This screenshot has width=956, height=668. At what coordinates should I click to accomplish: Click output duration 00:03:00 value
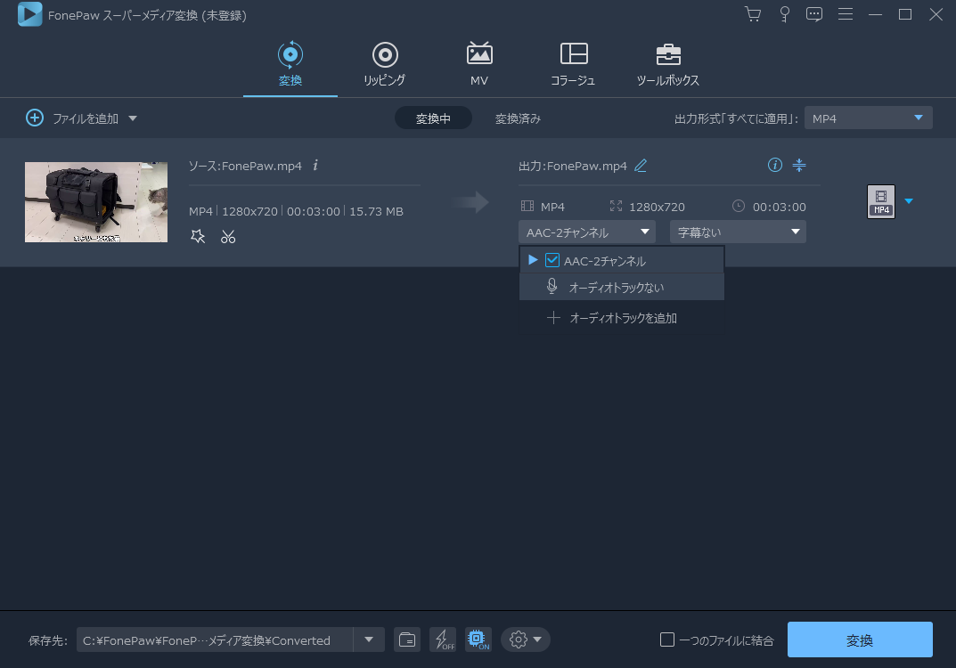[x=780, y=207]
